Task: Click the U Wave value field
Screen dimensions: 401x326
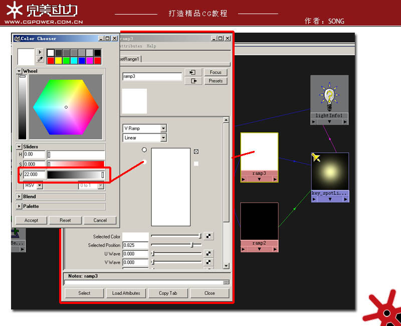Action: pos(135,254)
